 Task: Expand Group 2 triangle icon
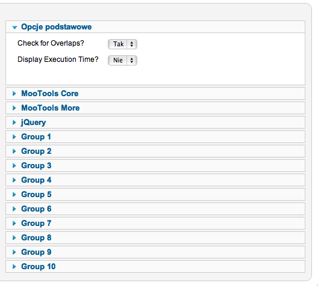tap(14, 151)
